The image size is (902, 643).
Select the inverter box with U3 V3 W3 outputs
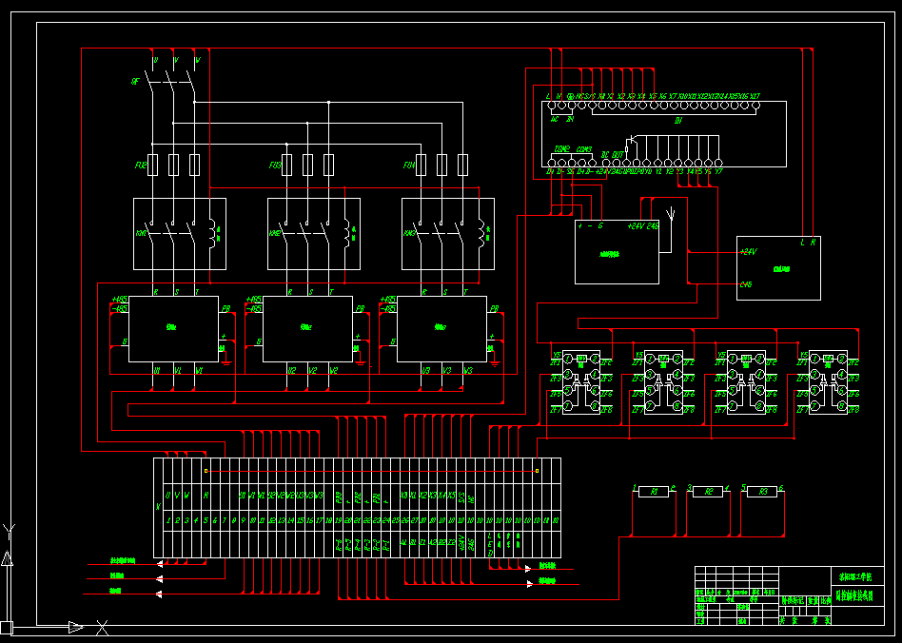coord(441,329)
